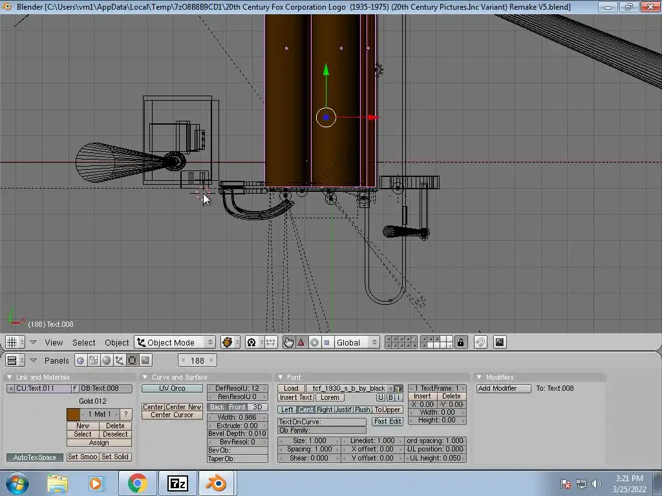Viewport: 662px width, 496px height.
Task: Toggle the Back curve face option
Action: pyautogui.click(x=217, y=407)
